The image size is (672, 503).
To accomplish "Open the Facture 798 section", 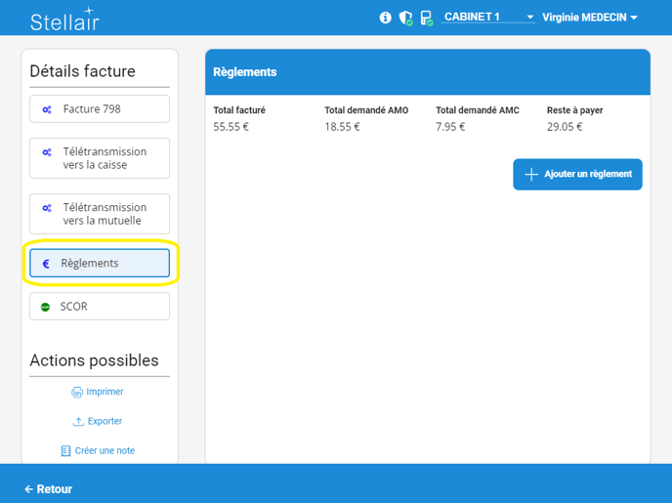I will (100, 109).
